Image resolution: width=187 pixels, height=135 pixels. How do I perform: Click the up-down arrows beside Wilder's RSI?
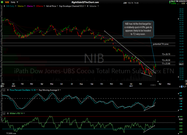(8, 113)
